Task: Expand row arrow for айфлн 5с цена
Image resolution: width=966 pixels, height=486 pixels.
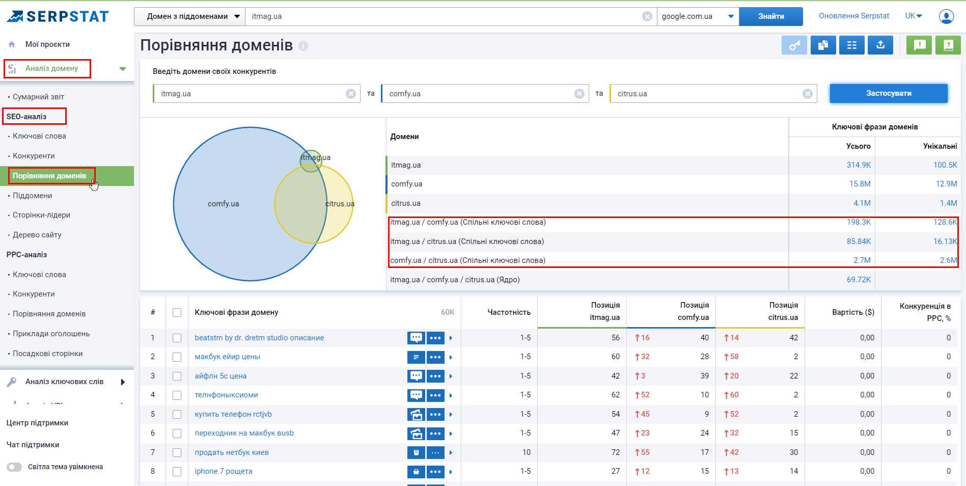Action: [451, 376]
